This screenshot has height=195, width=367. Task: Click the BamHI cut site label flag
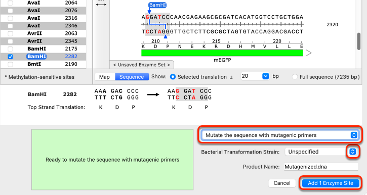157,5
